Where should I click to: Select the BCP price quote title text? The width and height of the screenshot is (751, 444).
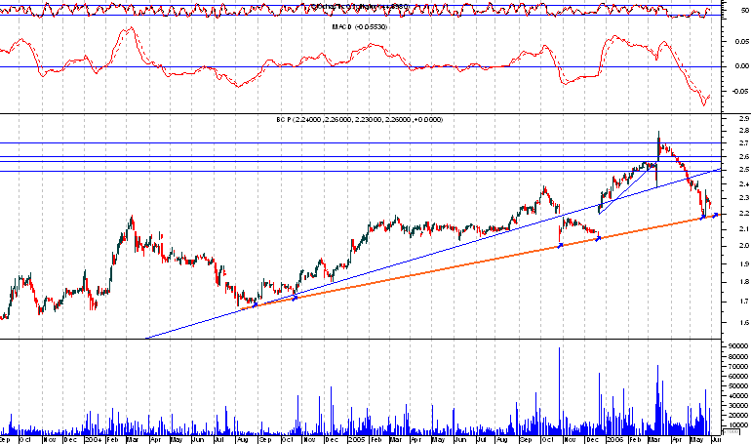(x=360, y=119)
